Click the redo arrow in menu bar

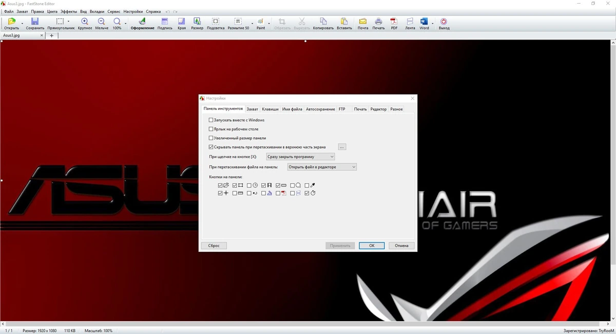[x=176, y=11]
